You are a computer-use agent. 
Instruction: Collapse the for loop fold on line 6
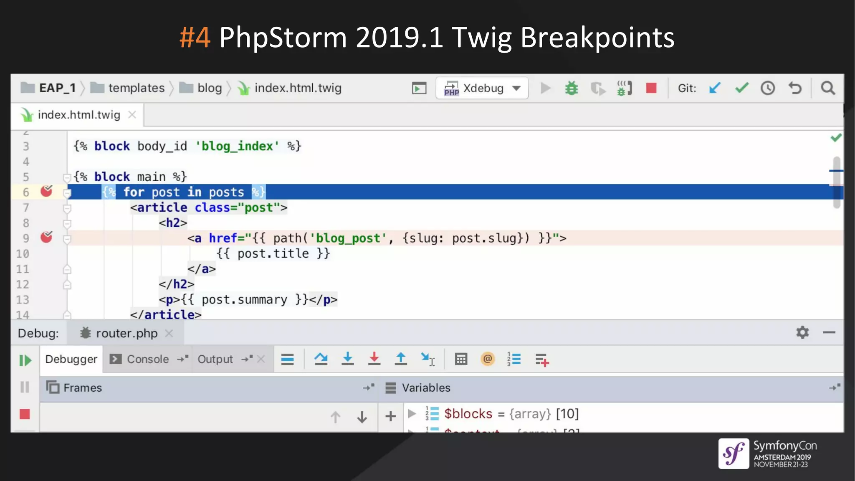(x=67, y=193)
